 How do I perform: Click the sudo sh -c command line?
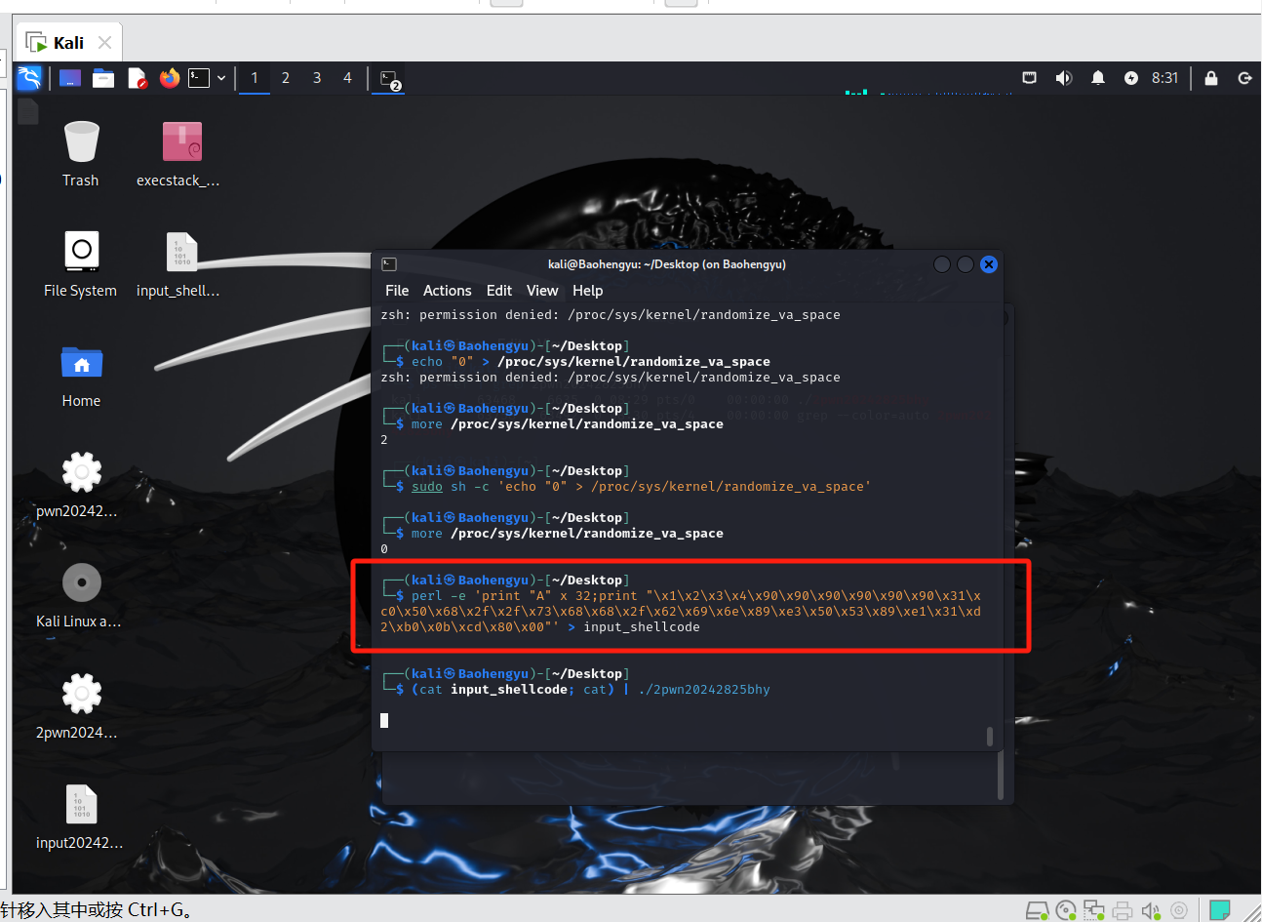(x=640, y=487)
